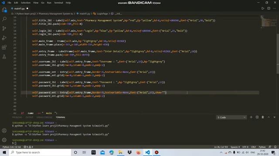Image resolution: width=279 pixels, height=156 pixels.
Task: Switch to the TERMINAL panel tab
Action: (61, 117)
